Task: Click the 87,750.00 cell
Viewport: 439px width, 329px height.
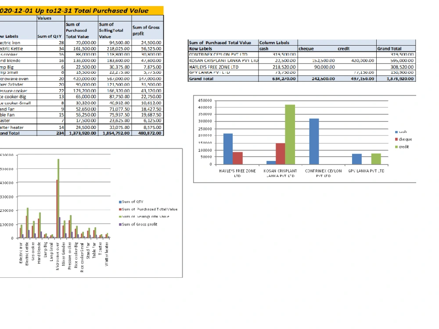Action: [115, 97]
